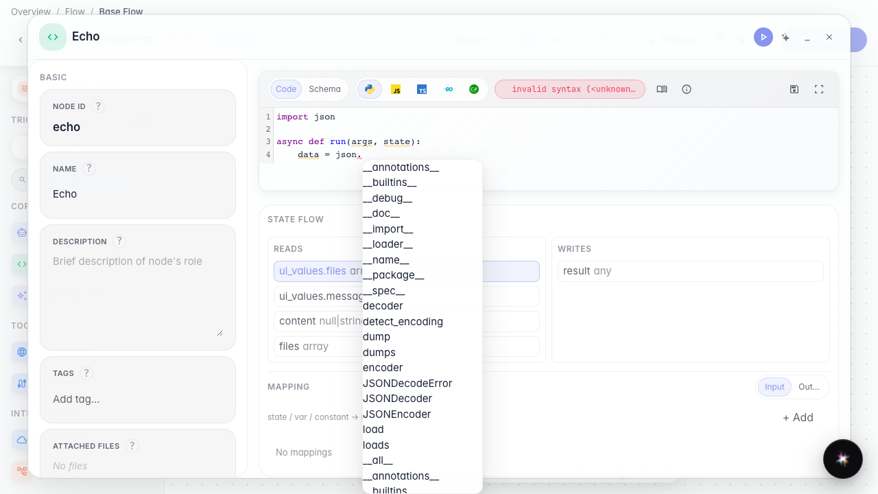Open the floating assistant orb
The width and height of the screenshot is (878, 494).
point(843,459)
